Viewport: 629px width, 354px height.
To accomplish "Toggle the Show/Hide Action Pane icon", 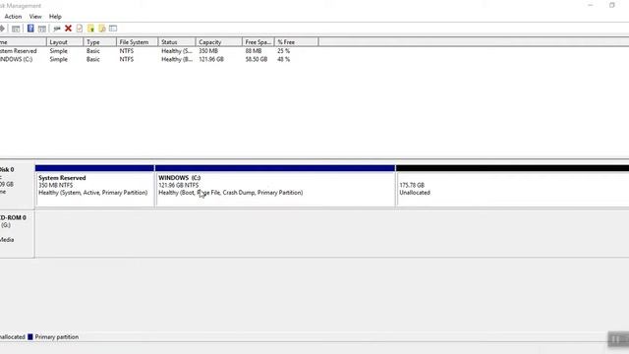I will [x=41, y=29].
